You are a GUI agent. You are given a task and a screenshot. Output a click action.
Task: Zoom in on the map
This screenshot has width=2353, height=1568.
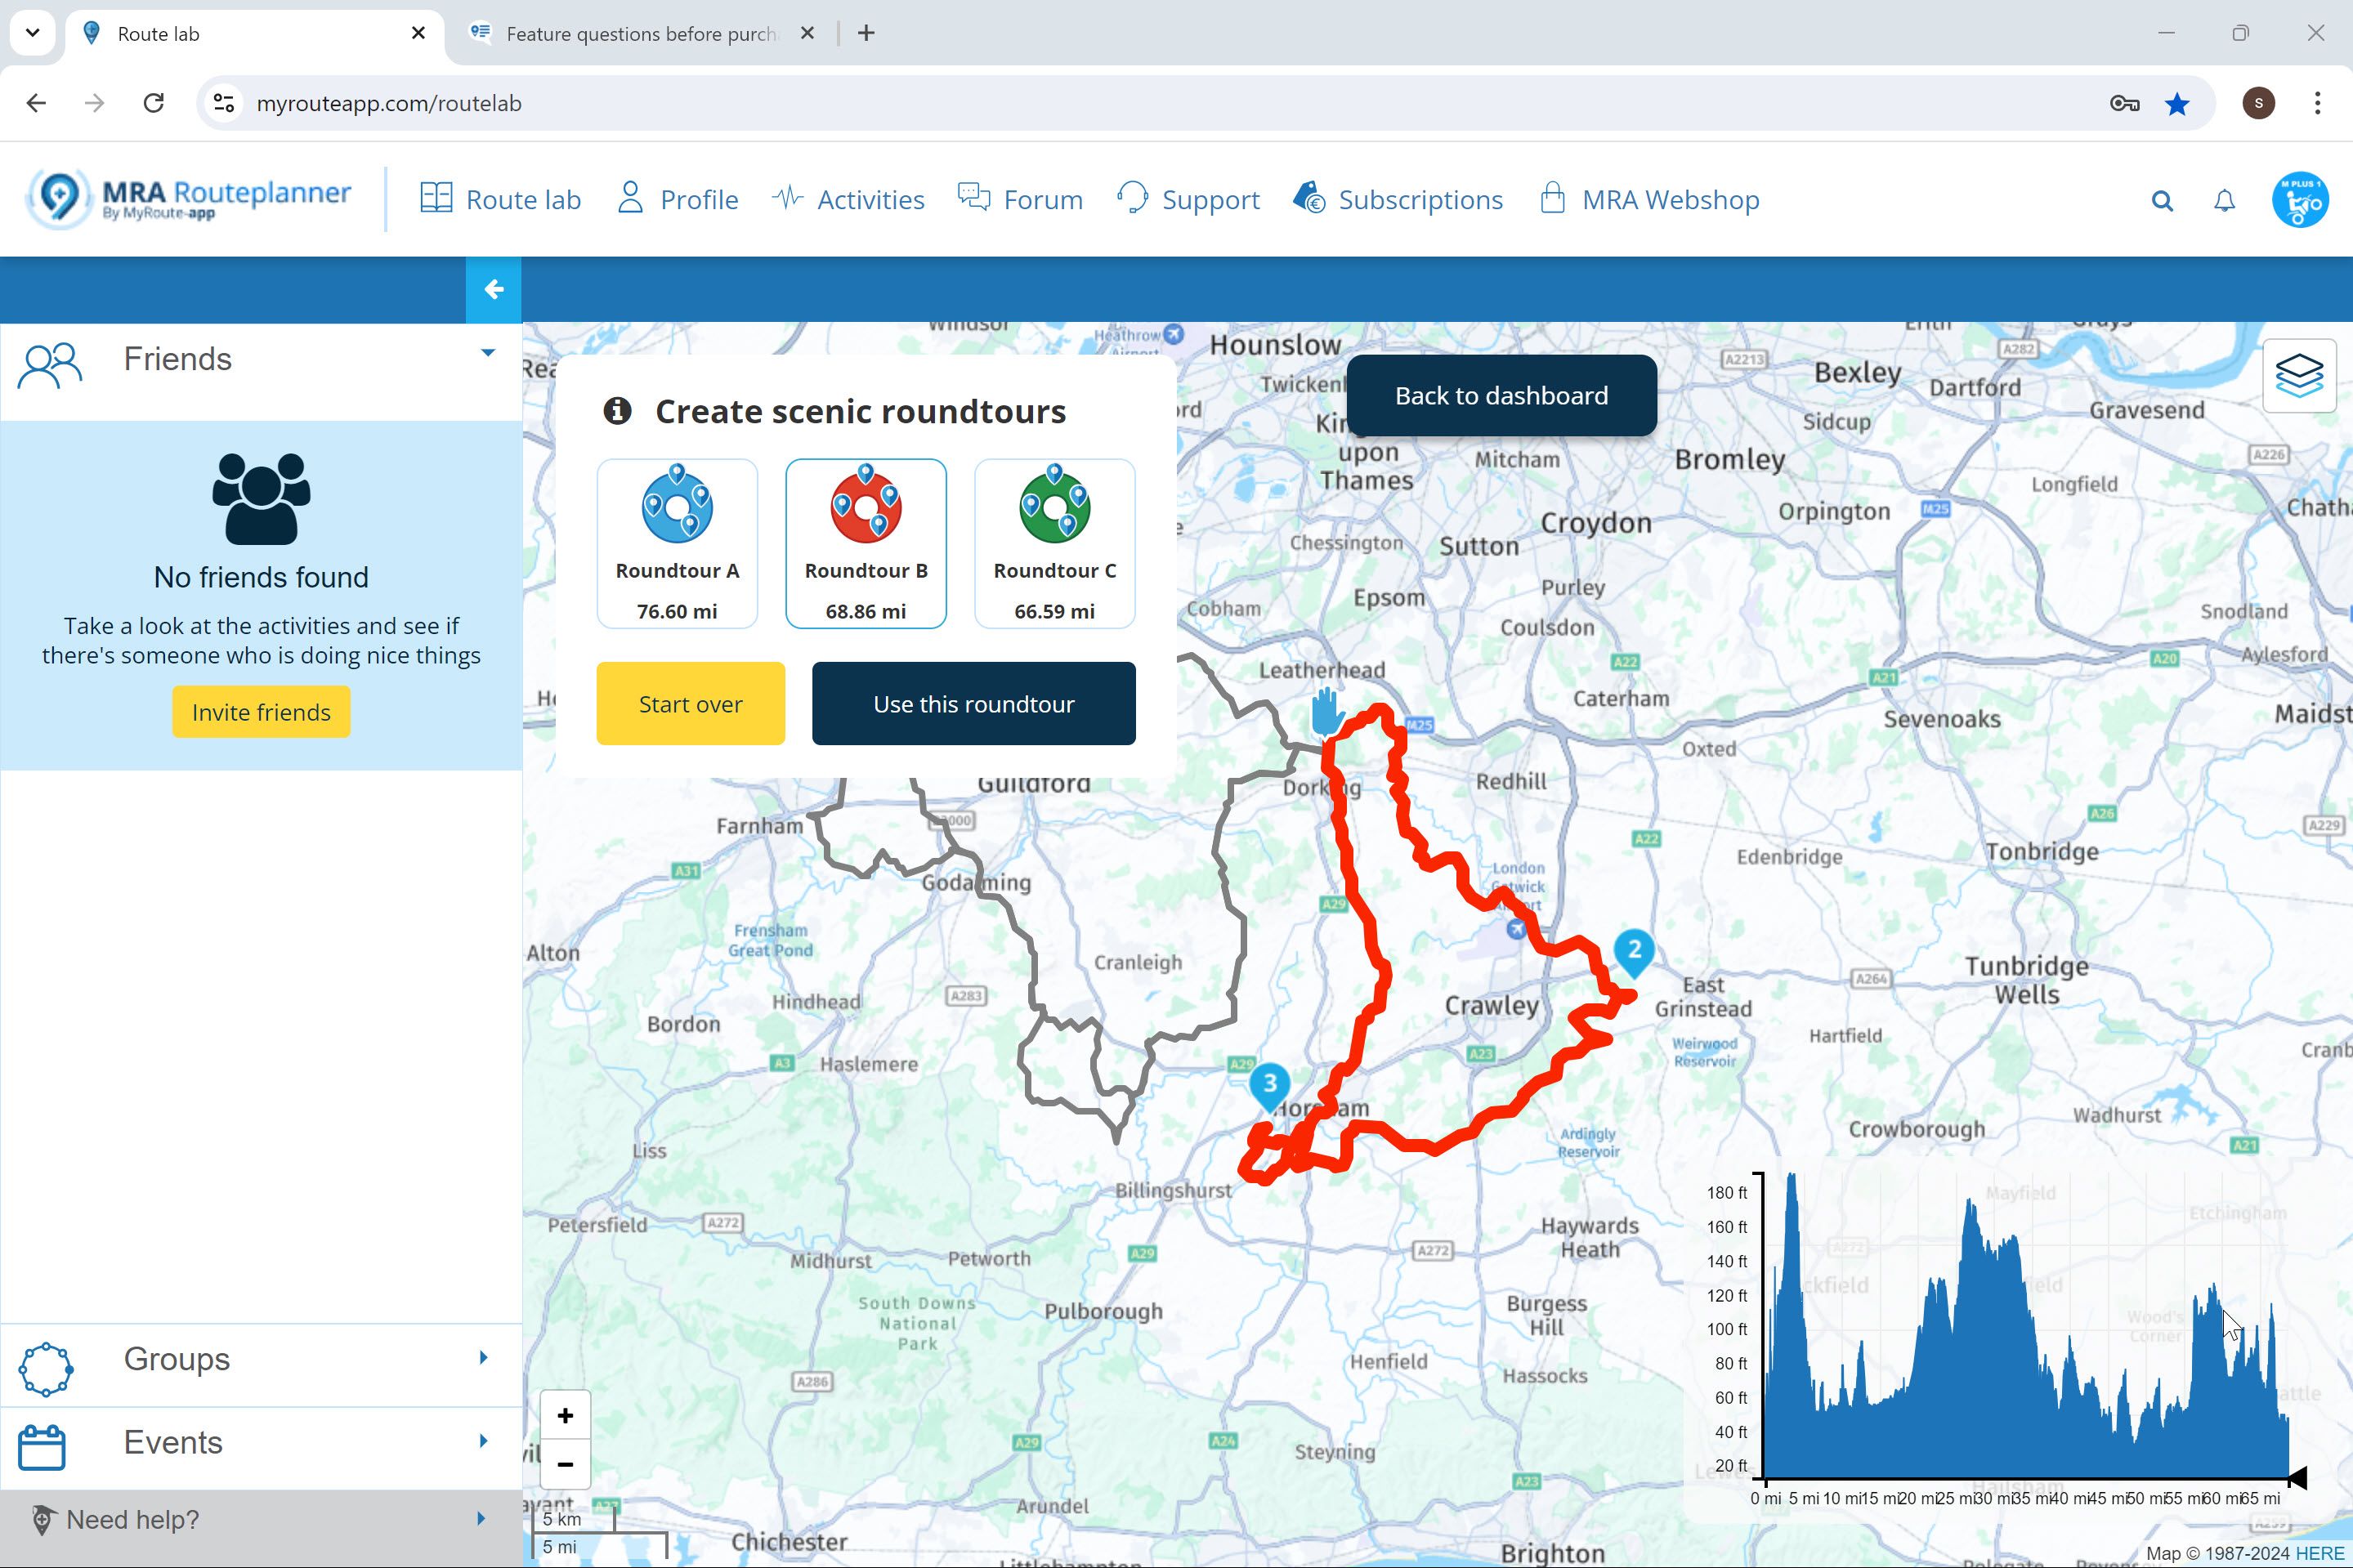(x=565, y=1415)
